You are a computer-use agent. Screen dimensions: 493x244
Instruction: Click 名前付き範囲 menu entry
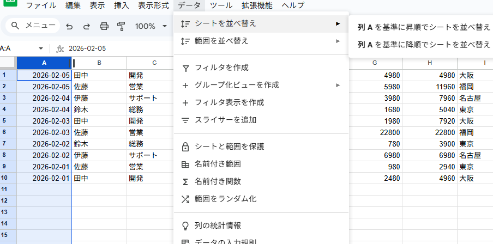point(218,164)
